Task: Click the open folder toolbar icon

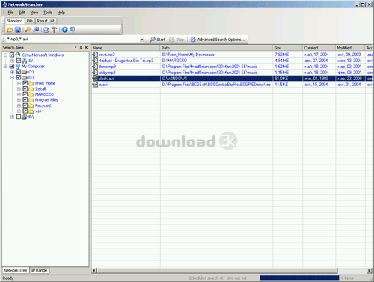Action: pyautogui.click(x=10, y=30)
